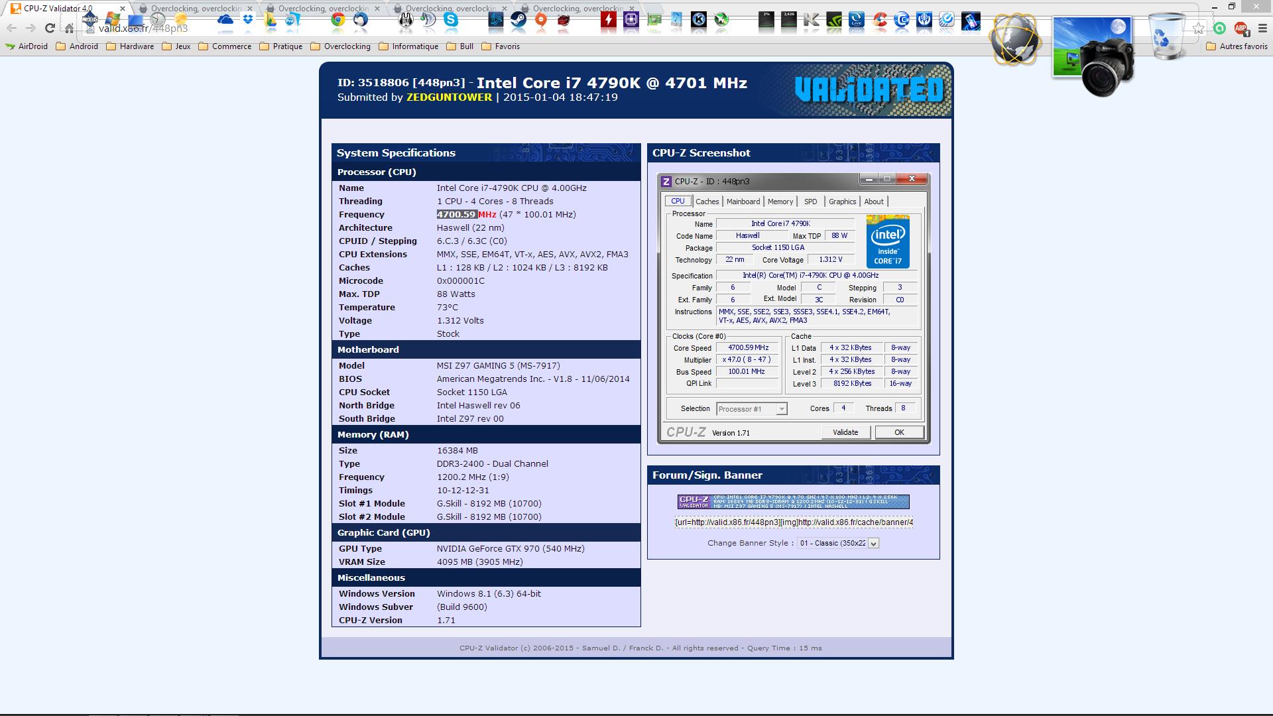Click 'NVIDIA GeForce GTX 970 (540 MHz)' text
Image resolution: width=1273 pixels, height=716 pixels.
coord(511,549)
